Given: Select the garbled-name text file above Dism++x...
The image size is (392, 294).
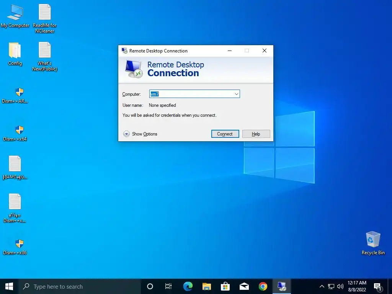Looking at the screenshot, I should click(15, 168).
